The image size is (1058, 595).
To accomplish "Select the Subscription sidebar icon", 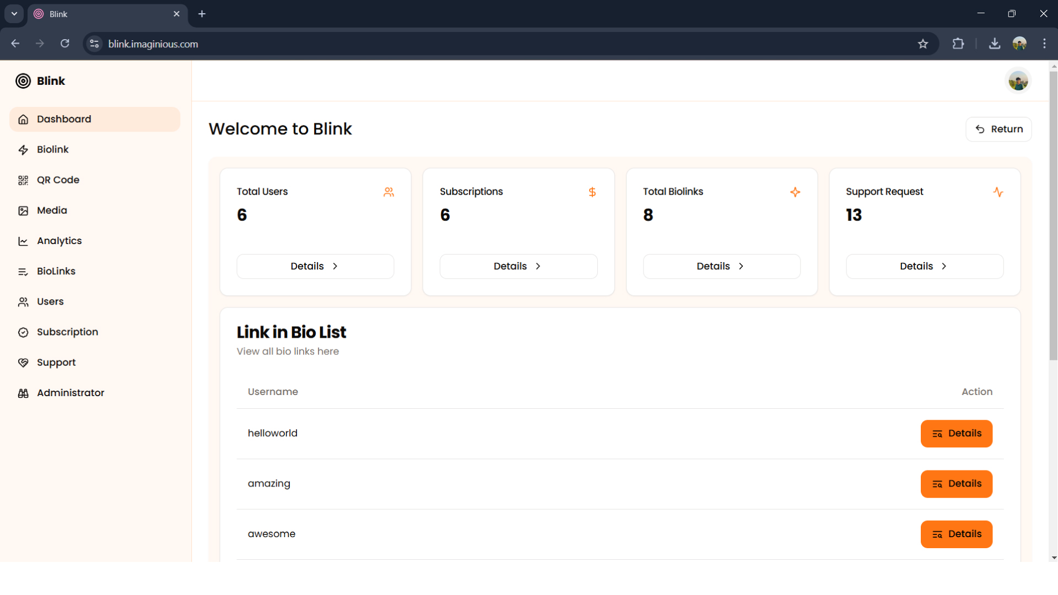I will (23, 332).
